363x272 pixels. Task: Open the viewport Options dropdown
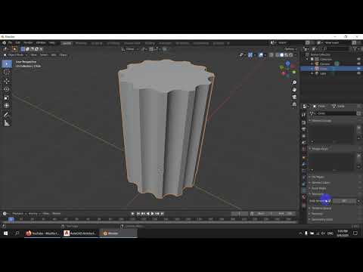[x=290, y=49]
